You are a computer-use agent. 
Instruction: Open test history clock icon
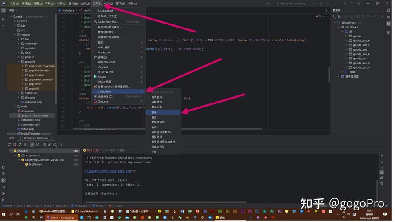coord(55,145)
